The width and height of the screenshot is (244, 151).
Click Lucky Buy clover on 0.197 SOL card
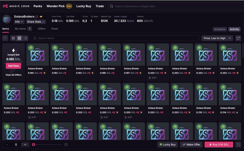pyautogui.click(x=127, y=48)
